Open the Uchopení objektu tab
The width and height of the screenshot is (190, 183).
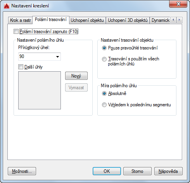(87, 20)
